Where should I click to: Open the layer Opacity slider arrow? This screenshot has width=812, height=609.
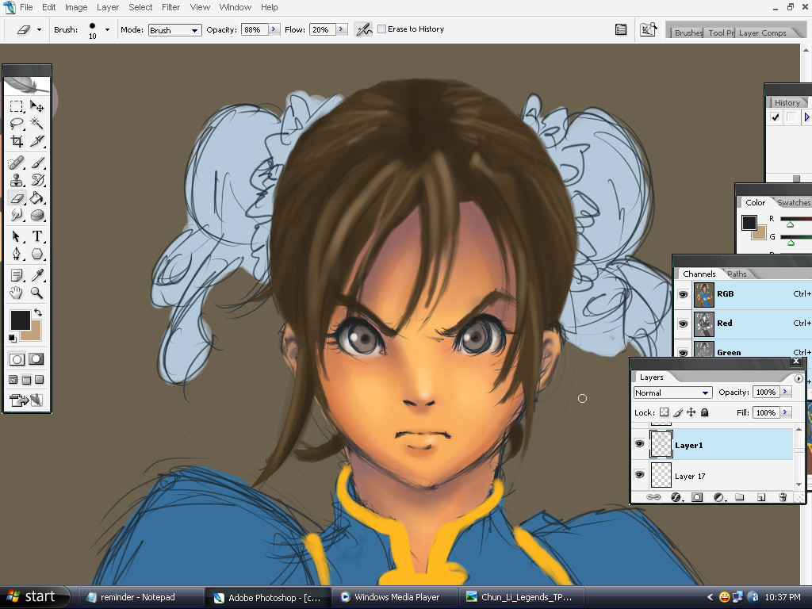coord(786,392)
